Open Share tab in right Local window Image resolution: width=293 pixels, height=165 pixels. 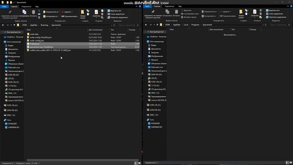(169, 6)
